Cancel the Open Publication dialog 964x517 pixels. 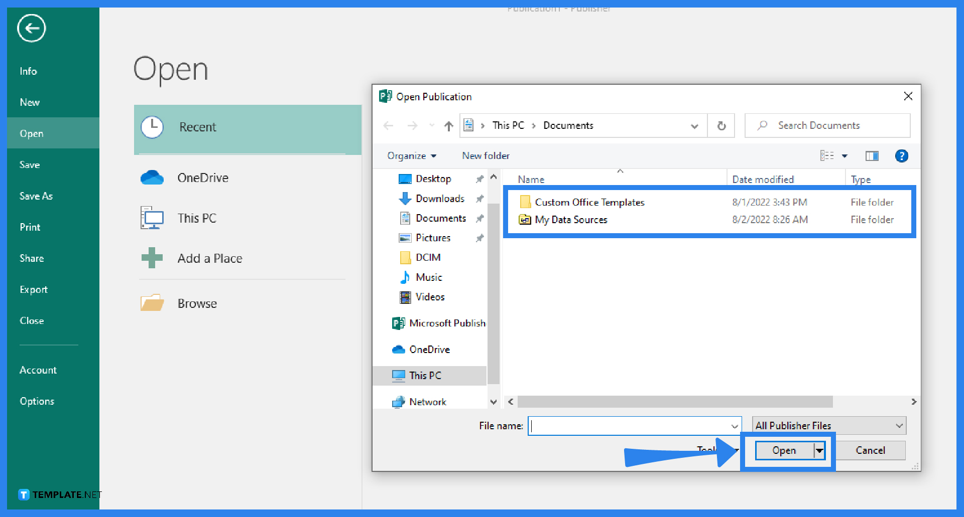coord(871,450)
